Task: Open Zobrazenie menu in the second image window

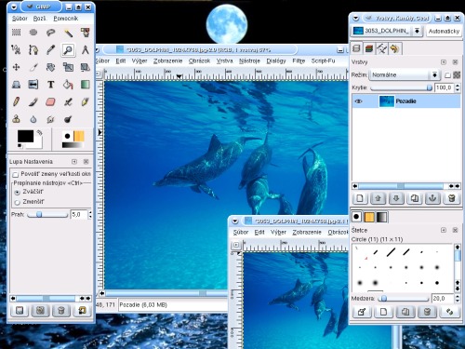Action: click(x=307, y=232)
